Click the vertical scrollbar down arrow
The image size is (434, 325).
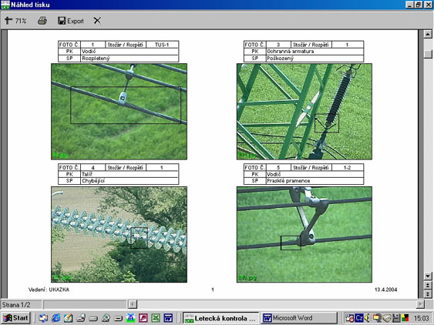pyautogui.click(x=428, y=276)
